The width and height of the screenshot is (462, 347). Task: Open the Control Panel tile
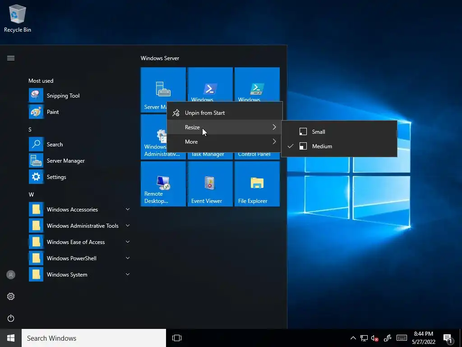[x=257, y=155]
